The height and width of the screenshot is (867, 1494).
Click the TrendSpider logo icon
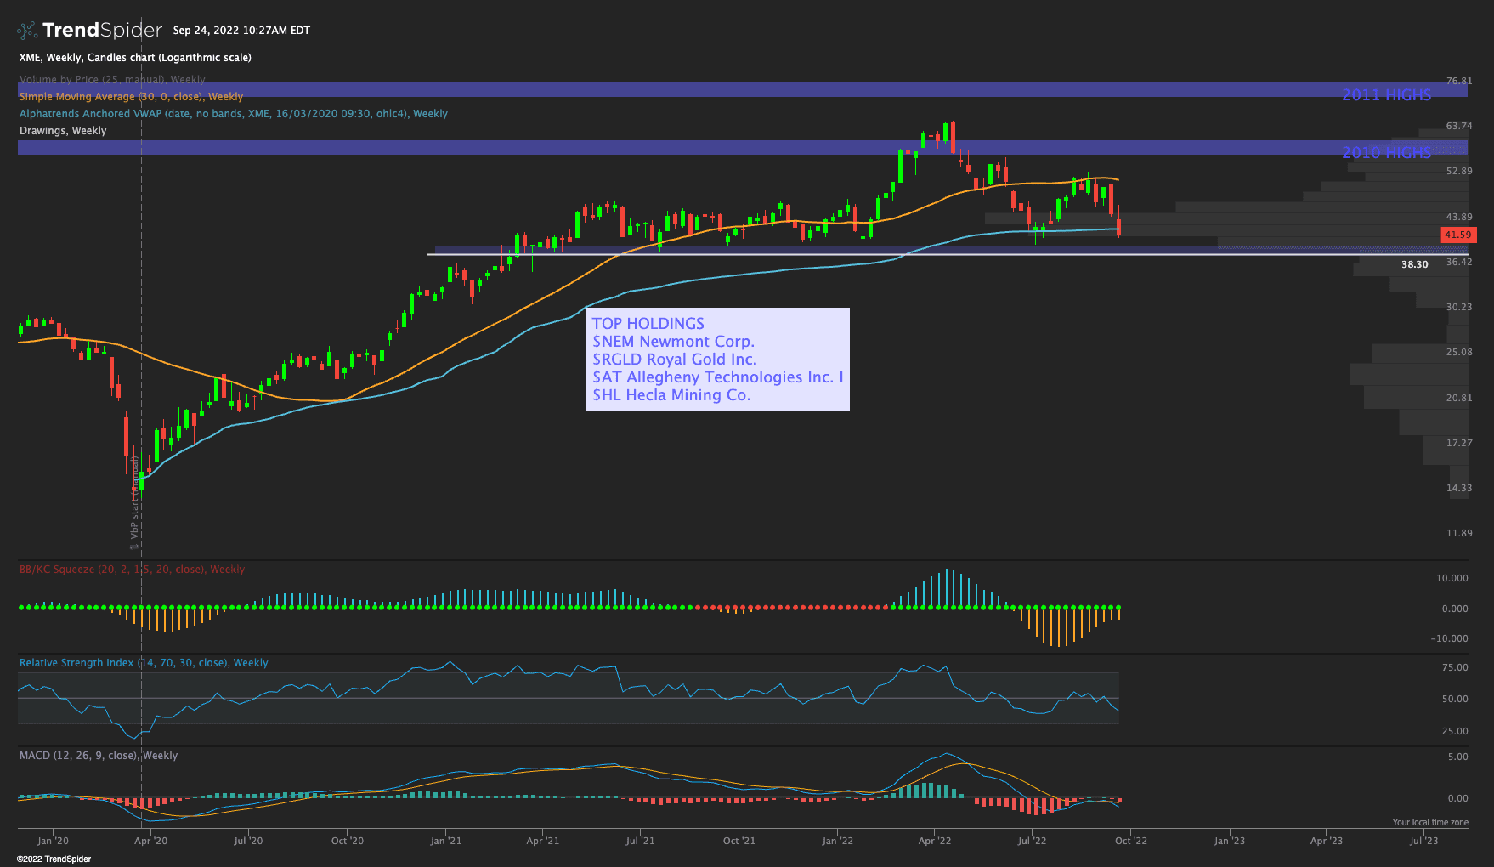[27, 31]
